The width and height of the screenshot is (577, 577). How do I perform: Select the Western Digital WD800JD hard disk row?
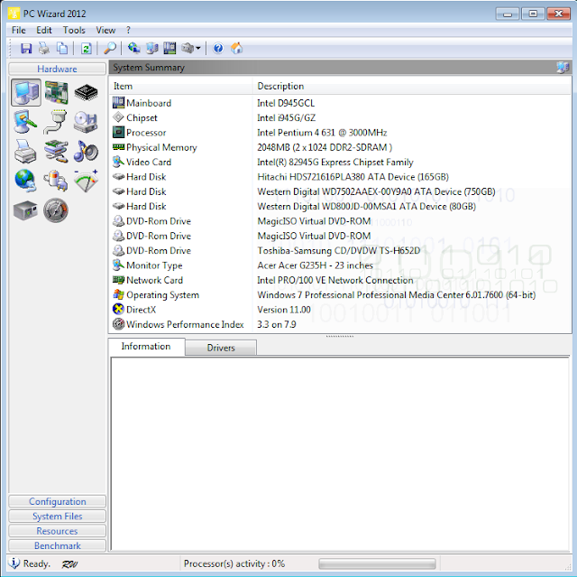pos(340,207)
